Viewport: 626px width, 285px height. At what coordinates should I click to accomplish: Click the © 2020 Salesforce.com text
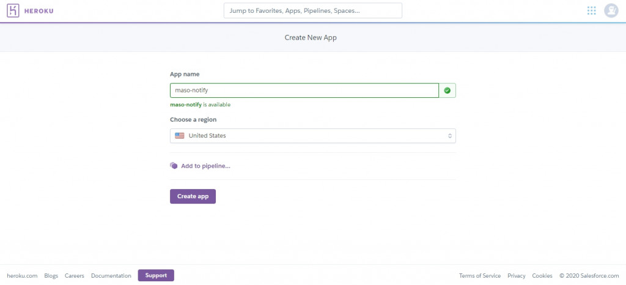[x=589, y=276]
